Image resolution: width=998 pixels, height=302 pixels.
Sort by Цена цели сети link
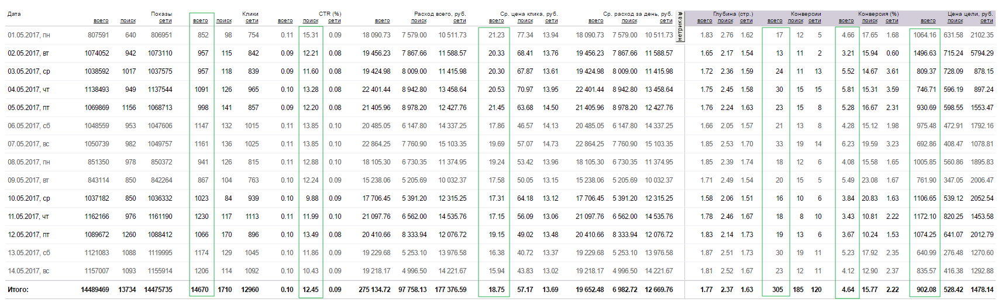[987, 21]
